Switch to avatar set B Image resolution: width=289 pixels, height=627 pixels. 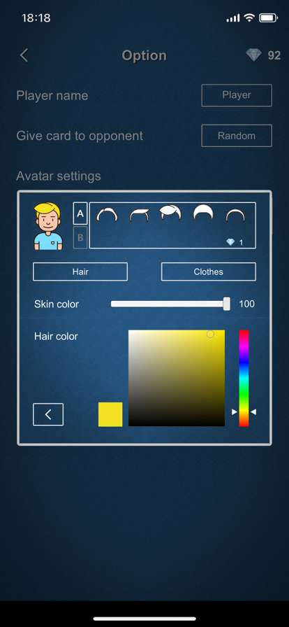point(80,237)
